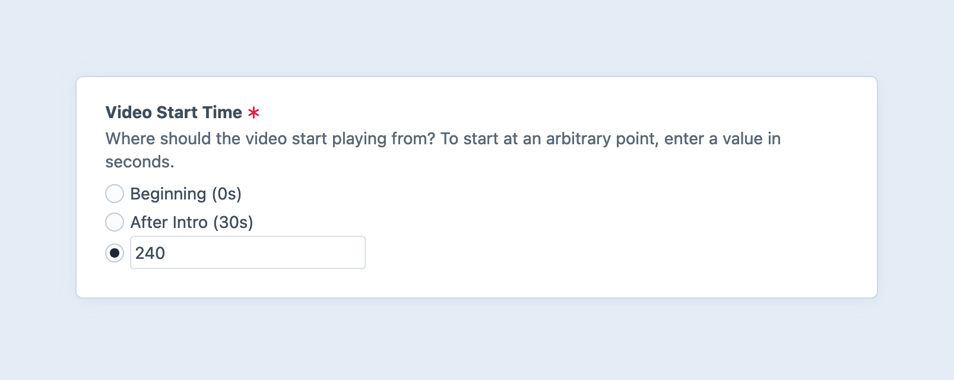
Task: Click the "Video Start Time" field heading
Action: 174,112
